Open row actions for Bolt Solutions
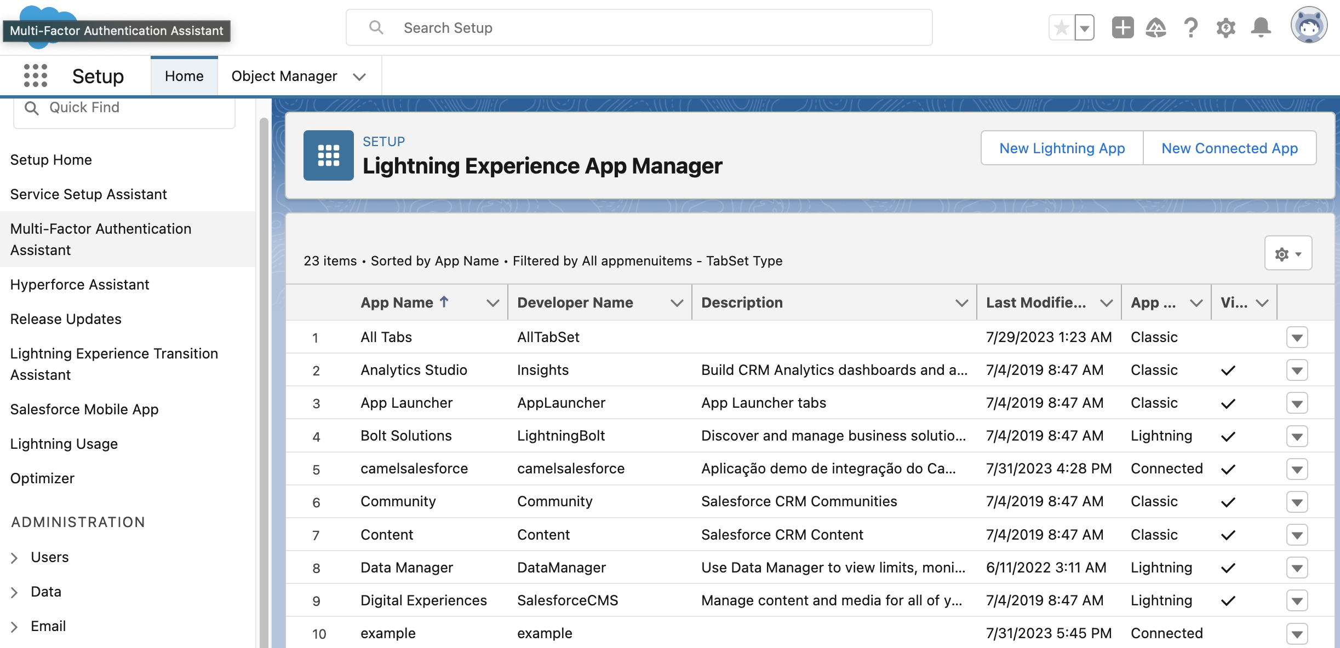This screenshot has width=1340, height=648. click(x=1297, y=436)
